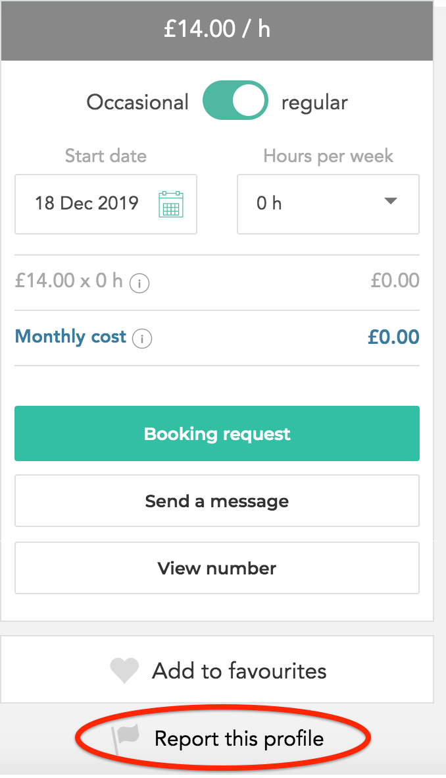Click the grey heart favourites icon
Screen dimensions: 446x778
(124, 671)
